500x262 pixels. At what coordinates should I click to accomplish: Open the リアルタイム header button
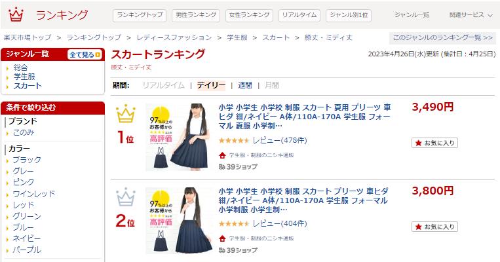(299, 15)
